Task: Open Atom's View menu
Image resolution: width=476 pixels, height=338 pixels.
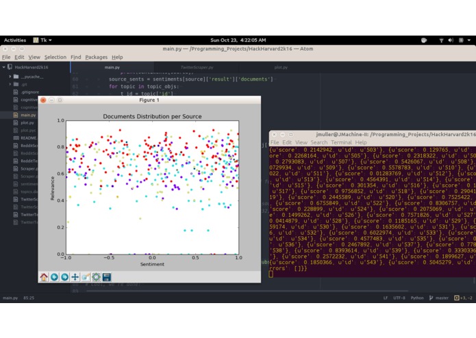Action: click(x=34, y=57)
